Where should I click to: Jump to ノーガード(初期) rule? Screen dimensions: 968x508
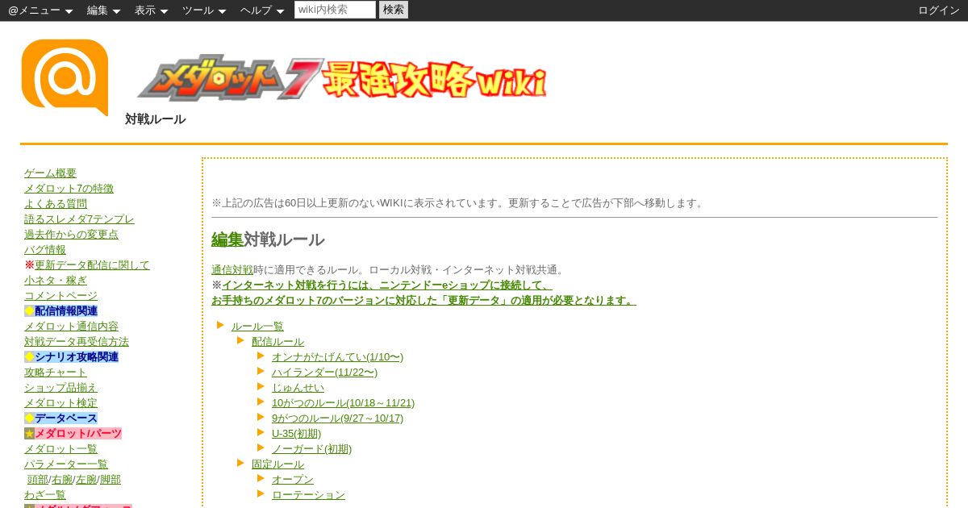tap(311, 449)
